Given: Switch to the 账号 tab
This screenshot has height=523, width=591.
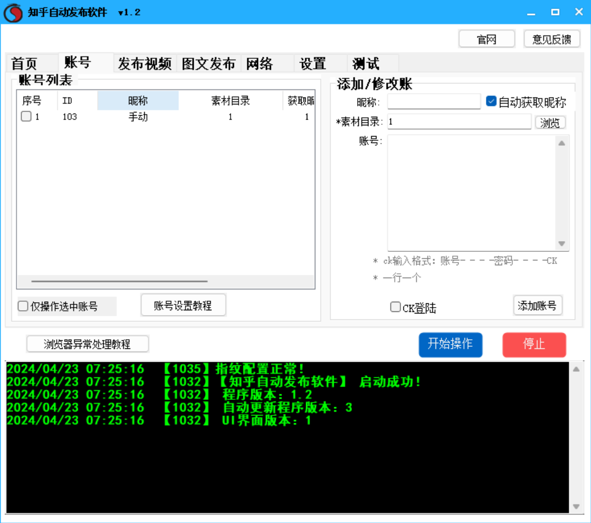Looking at the screenshot, I should [x=86, y=62].
